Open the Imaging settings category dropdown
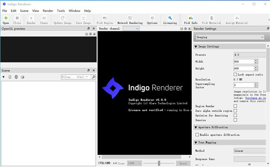270x167 pixels. (x=230, y=37)
